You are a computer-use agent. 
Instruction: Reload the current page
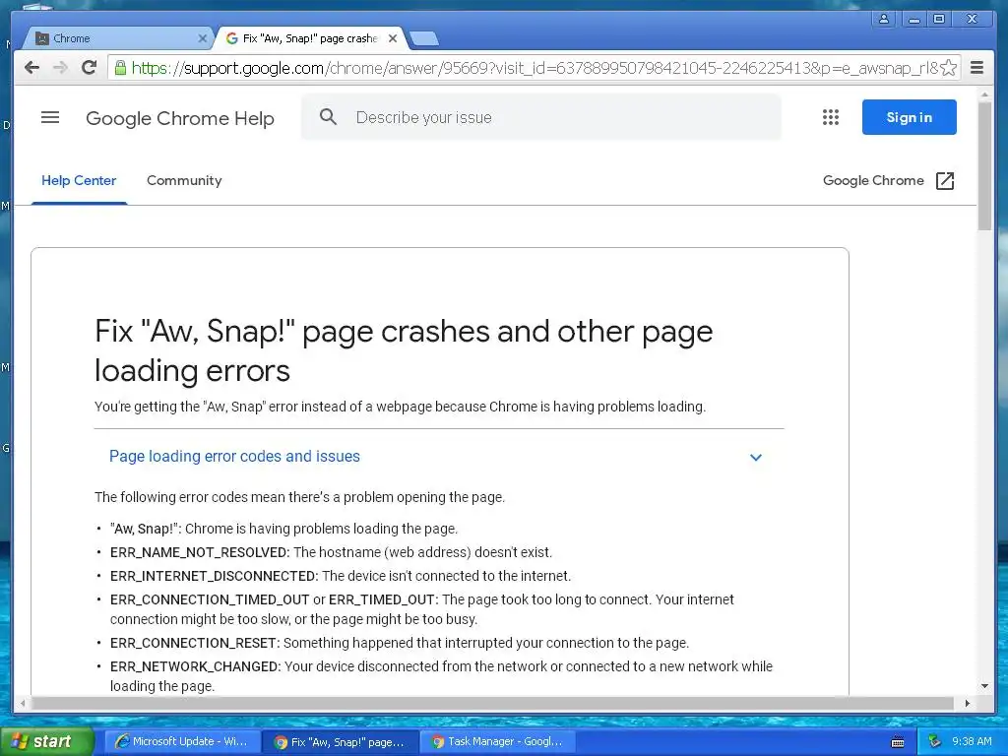(90, 68)
